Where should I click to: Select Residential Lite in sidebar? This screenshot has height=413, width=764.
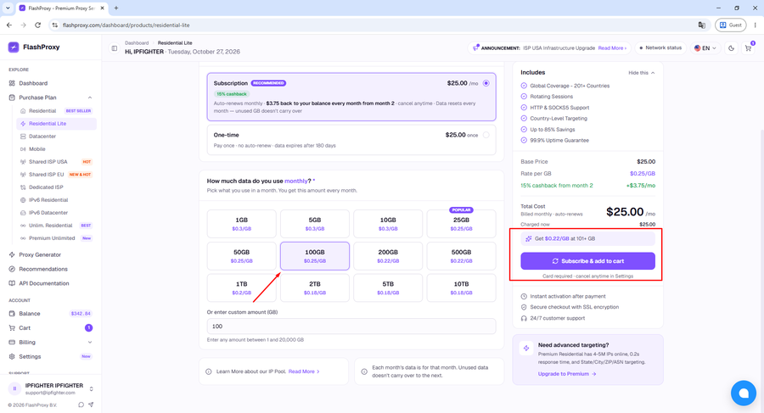pos(57,124)
